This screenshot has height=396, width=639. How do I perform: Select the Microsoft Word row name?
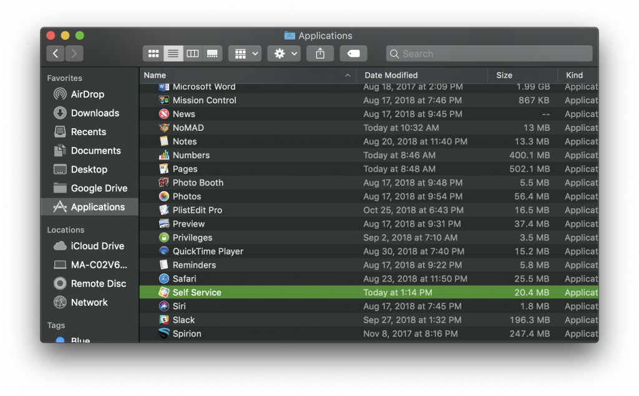(204, 87)
